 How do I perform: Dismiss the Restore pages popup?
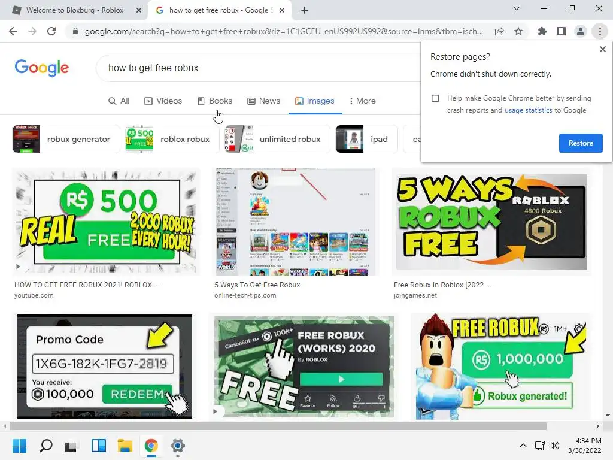point(602,49)
